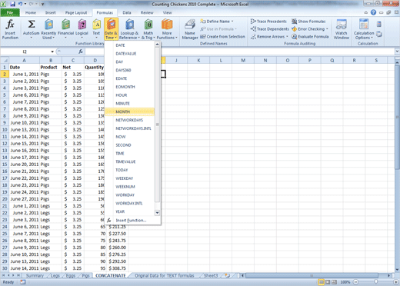Click Evaluate Formula
Screen dimensions: 400x286
310,37
